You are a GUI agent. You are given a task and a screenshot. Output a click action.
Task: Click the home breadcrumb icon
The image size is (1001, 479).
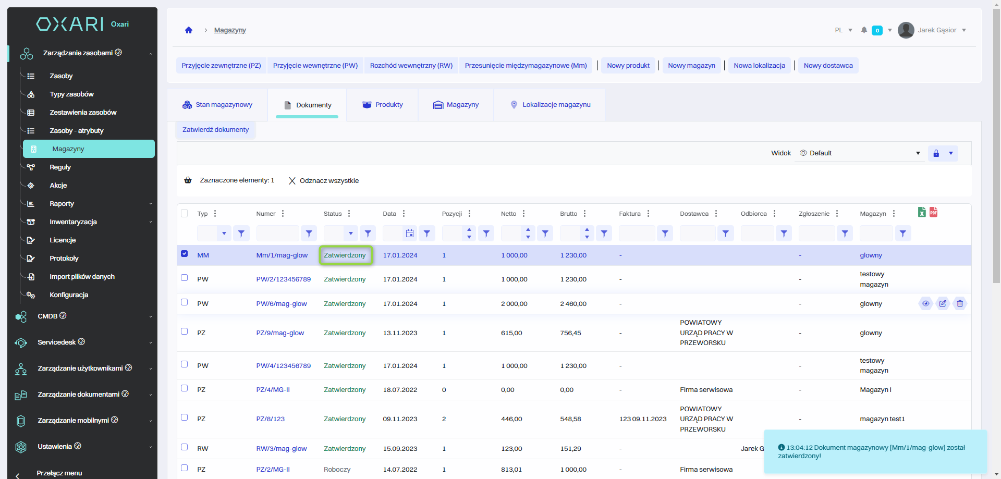(x=189, y=30)
